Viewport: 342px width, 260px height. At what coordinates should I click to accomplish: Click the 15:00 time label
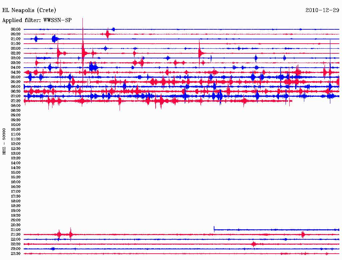[x=16, y=172]
